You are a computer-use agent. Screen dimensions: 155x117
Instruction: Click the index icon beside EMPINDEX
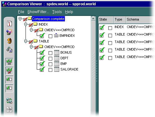click(x=56, y=35)
